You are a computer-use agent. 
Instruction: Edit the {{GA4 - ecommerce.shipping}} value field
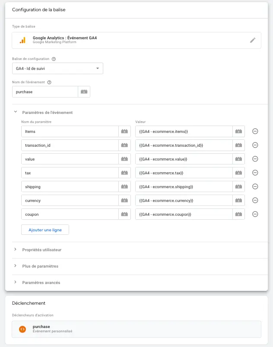coord(184,186)
